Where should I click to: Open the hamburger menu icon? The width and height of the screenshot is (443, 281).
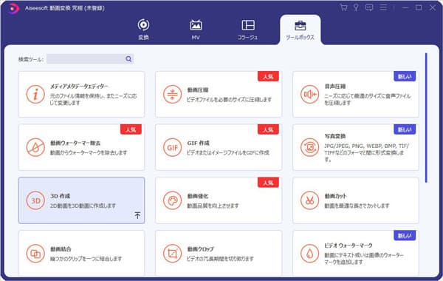(383, 7)
